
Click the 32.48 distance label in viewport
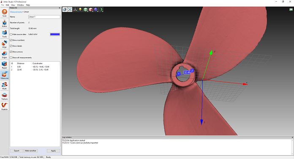click(x=187, y=72)
